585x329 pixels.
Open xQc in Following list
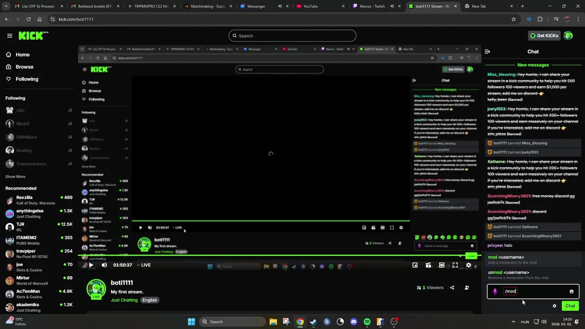coord(39,110)
